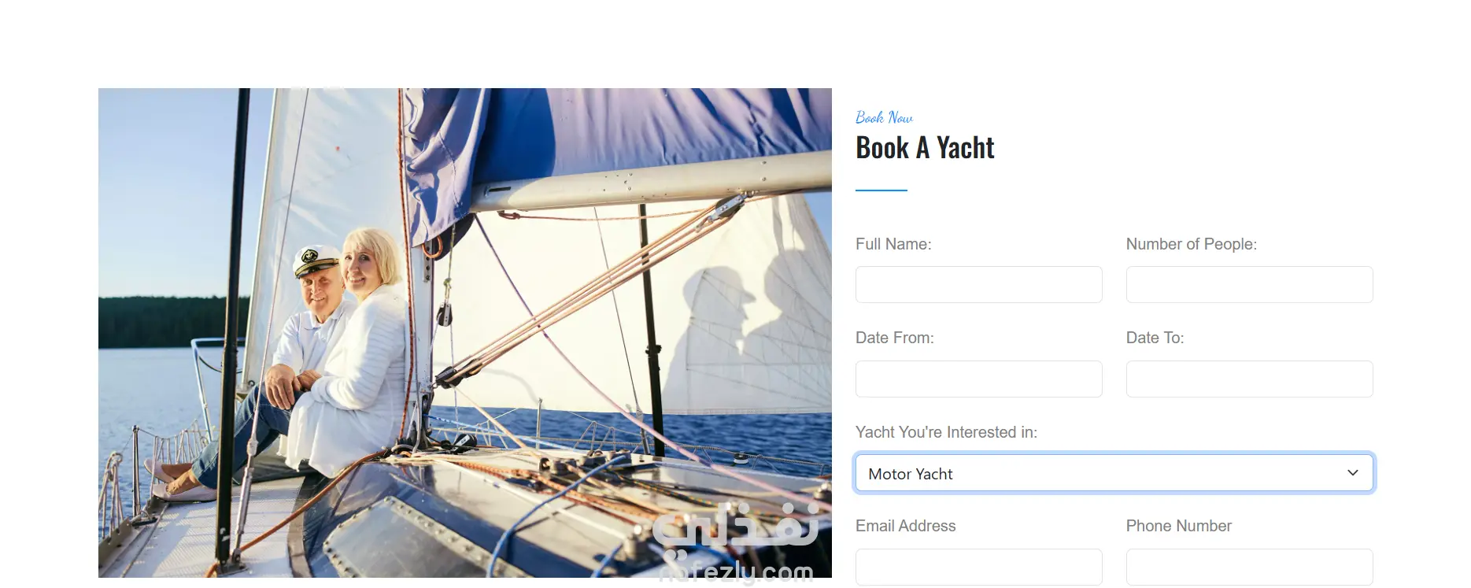
Task: Select the Motor Yacht selected value text
Action: [x=910, y=474]
